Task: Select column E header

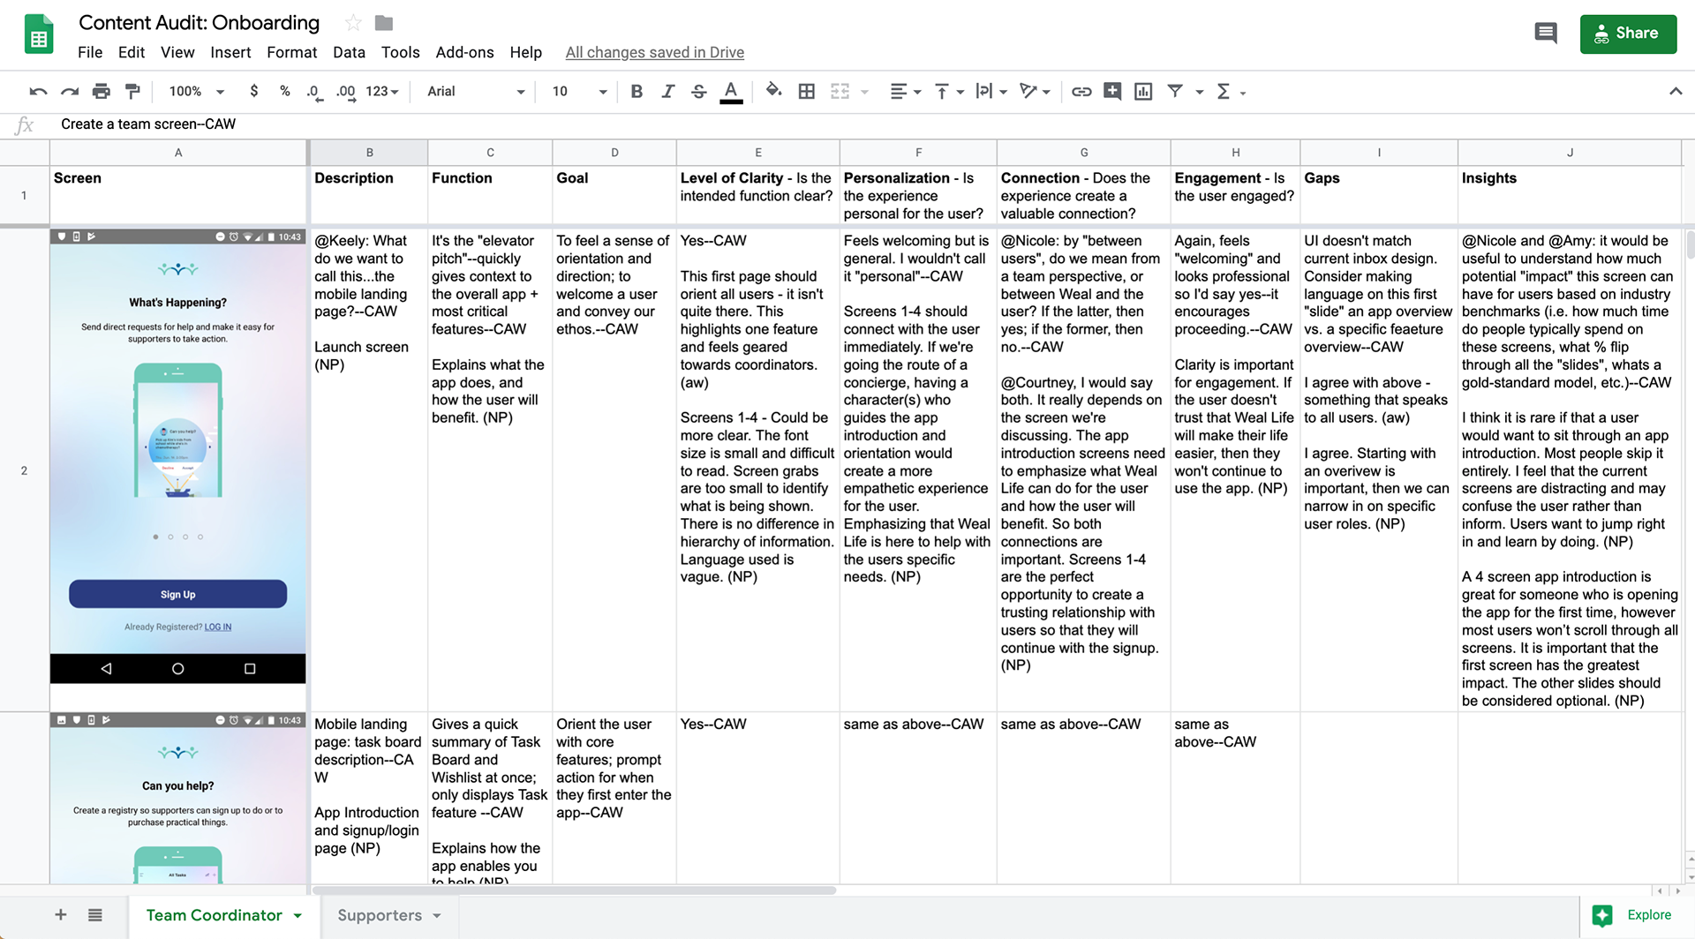Action: pos(757,153)
